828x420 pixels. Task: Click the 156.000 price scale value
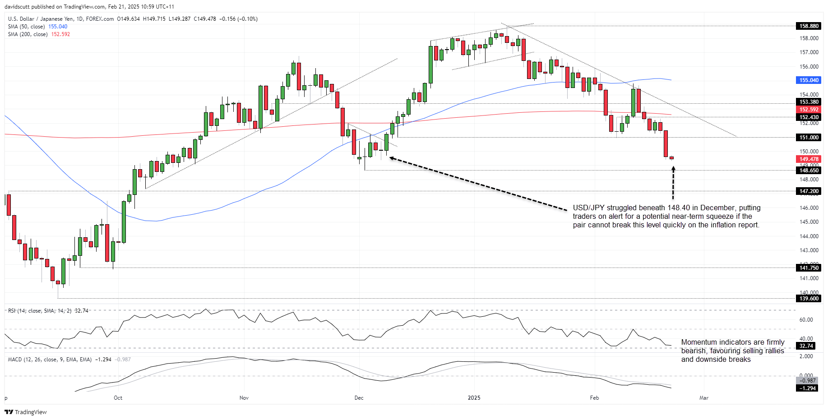[x=809, y=67]
